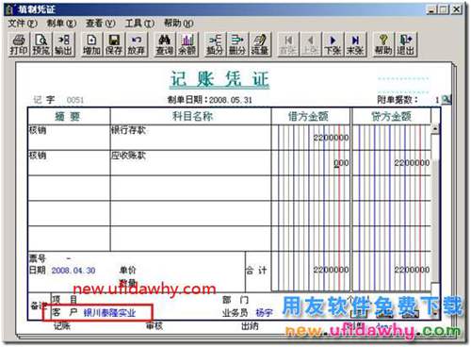Add new voucher with 增加 icon

(91, 44)
